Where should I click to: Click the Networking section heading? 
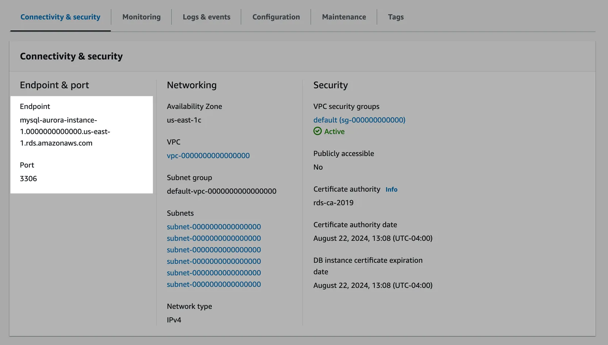click(x=192, y=85)
